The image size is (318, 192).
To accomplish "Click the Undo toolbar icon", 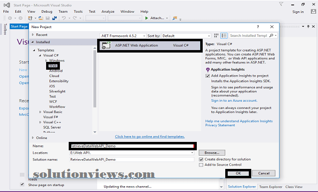I will click(64, 18).
